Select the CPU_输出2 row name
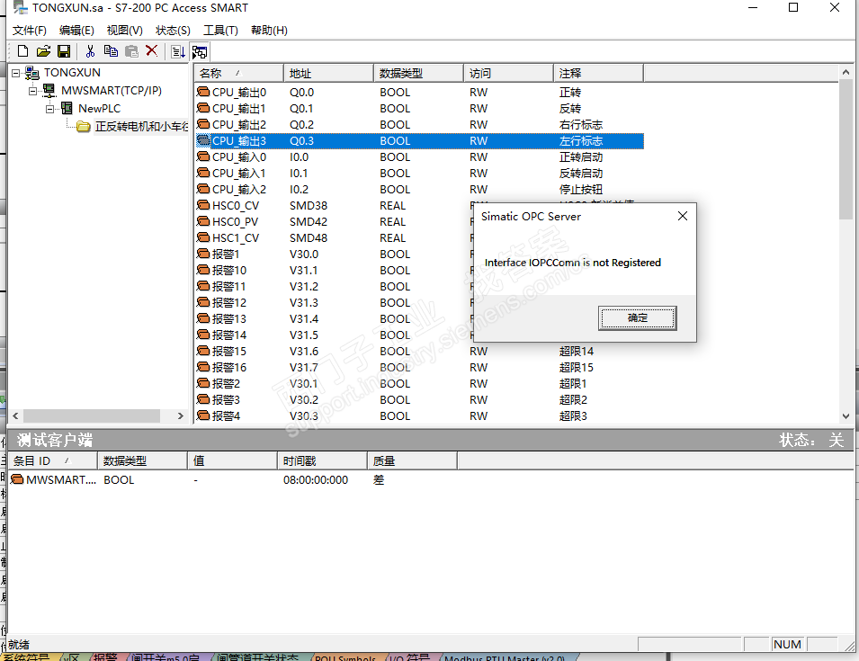This screenshot has height=661, width=859. click(239, 124)
